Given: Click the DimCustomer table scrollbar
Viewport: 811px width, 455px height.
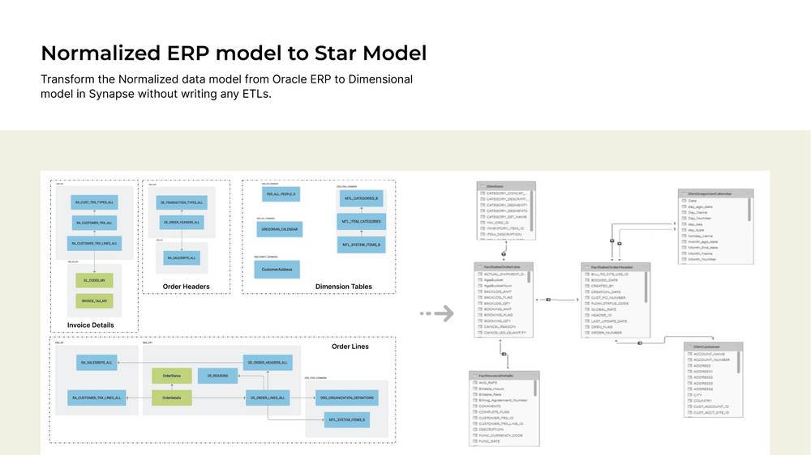Looking at the screenshot, I should tap(739, 363).
